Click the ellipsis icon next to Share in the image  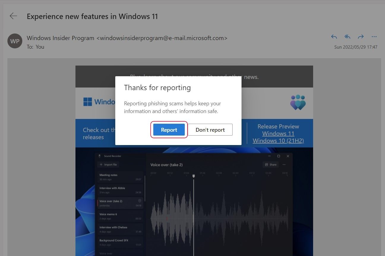tap(284, 165)
